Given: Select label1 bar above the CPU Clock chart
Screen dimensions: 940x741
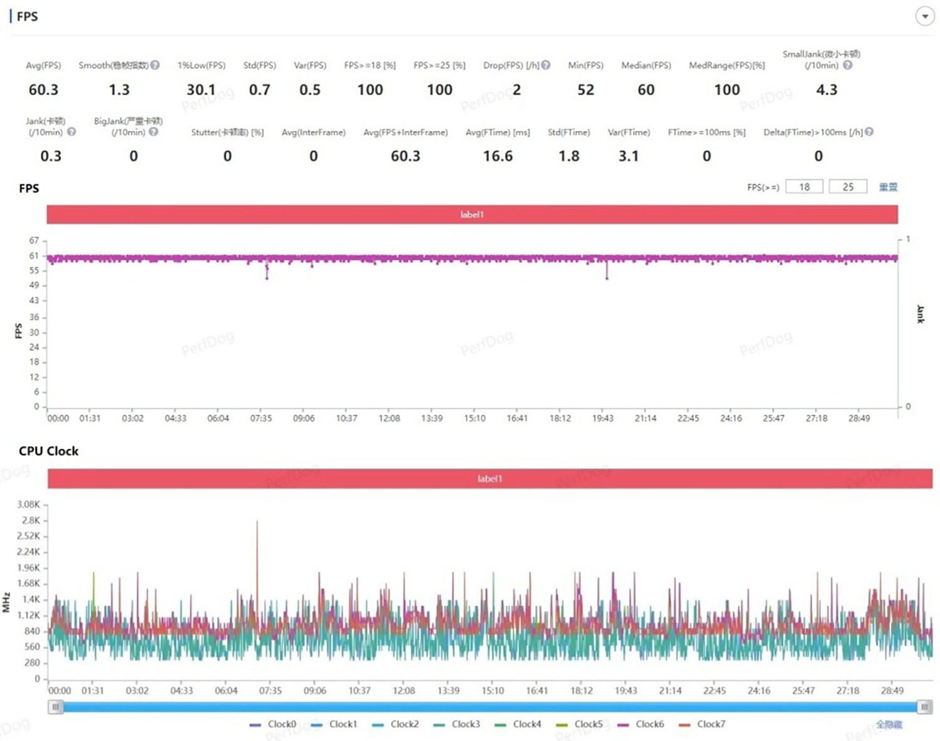Looking at the screenshot, I should pyautogui.click(x=490, y=479).
